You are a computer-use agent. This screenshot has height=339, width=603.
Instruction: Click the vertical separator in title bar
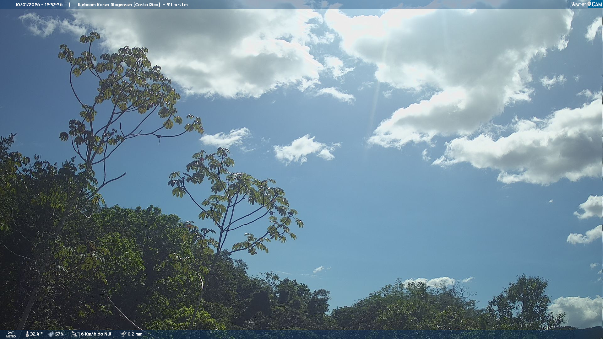69,5
